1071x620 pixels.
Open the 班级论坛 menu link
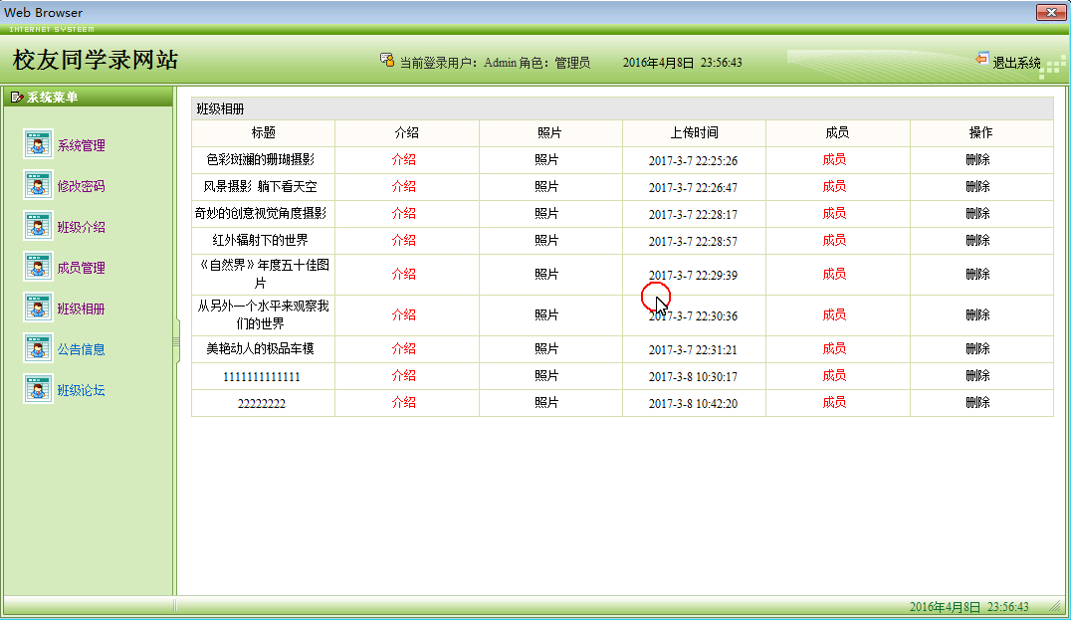coord(81,390)
